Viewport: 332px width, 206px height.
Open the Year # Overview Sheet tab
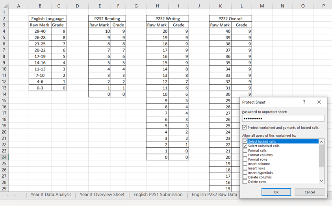coord(102,195)
